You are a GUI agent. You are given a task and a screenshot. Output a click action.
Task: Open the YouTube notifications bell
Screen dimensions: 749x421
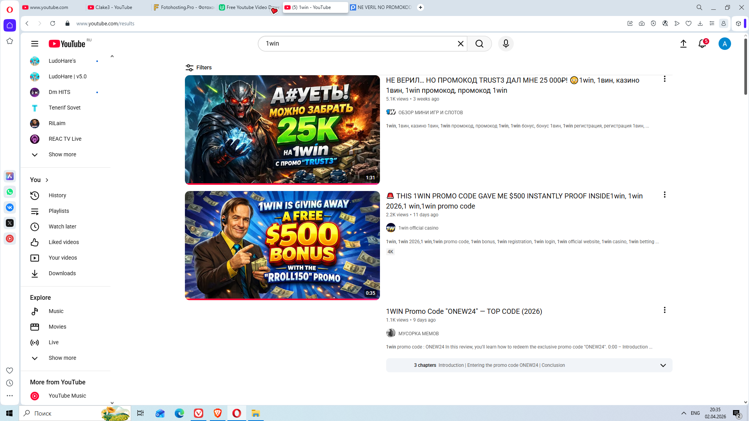pyautogui.click(x=702, y=44)
